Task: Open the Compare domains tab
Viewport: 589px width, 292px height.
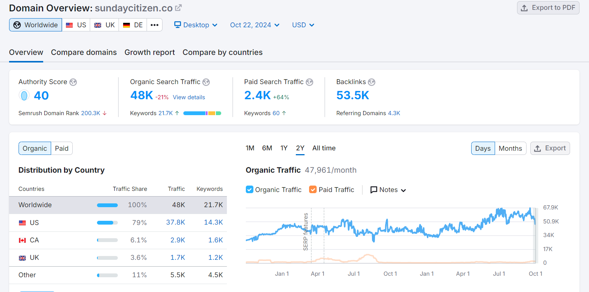Action: coord(84,52)
